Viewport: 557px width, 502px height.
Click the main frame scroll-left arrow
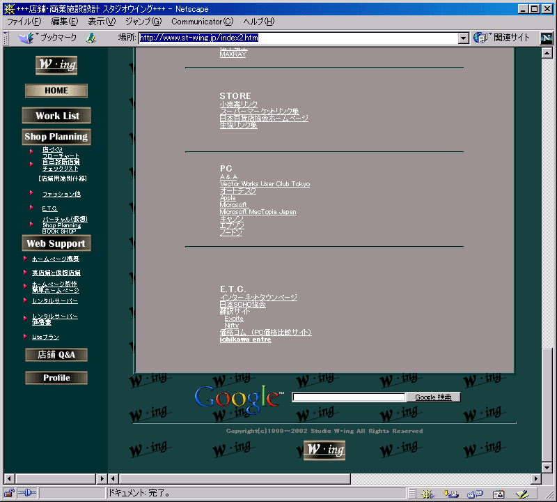tap(113, 479)
